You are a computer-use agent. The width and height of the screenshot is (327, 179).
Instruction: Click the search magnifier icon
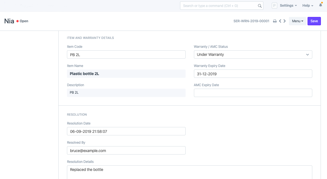pos(260,6)
